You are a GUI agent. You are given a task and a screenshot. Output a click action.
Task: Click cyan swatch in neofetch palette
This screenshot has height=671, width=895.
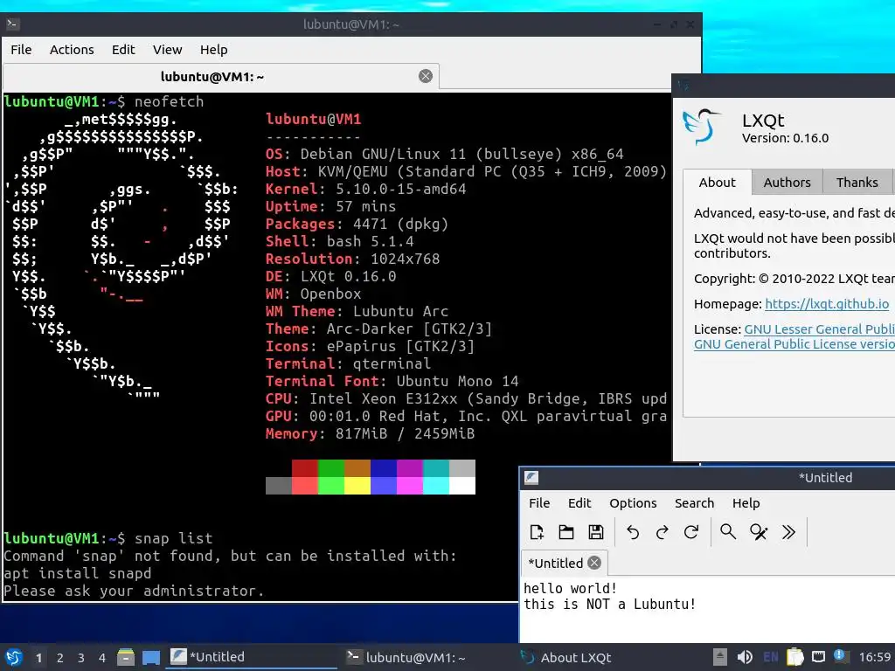pos(436,486)
